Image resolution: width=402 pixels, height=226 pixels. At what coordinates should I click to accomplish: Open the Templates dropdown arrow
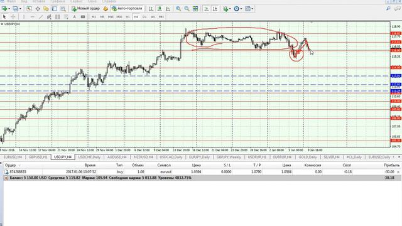tap(253, 9)
